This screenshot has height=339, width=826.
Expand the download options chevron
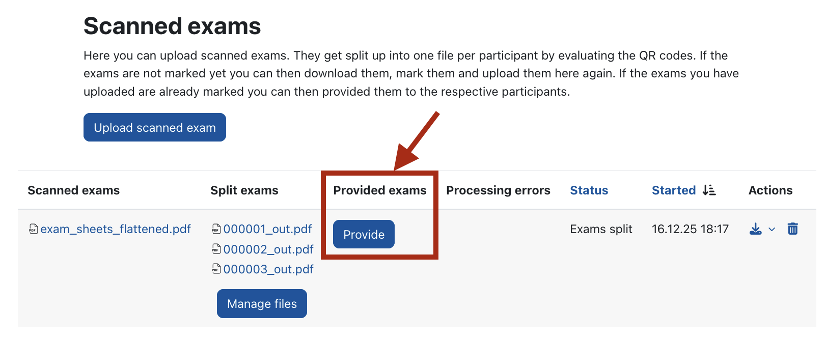772,230
